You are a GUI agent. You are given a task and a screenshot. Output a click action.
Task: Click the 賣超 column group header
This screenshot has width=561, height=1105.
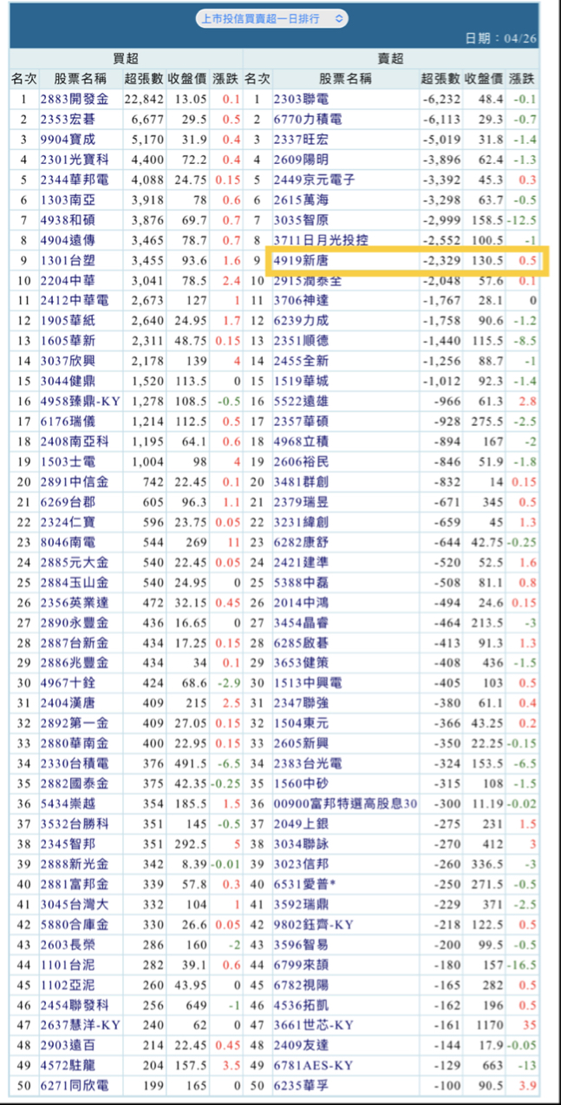(x=390, y=59)
